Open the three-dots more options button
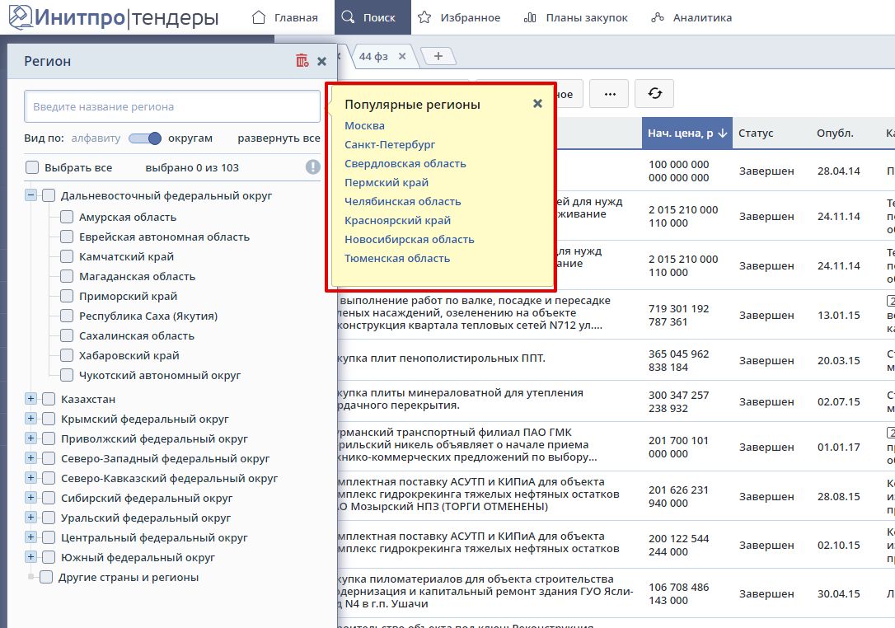The height and width of the screenshot is (628, 895). [x=610, y=94]
